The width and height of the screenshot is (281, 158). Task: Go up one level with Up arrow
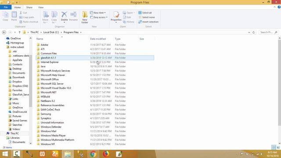point(19,32)
